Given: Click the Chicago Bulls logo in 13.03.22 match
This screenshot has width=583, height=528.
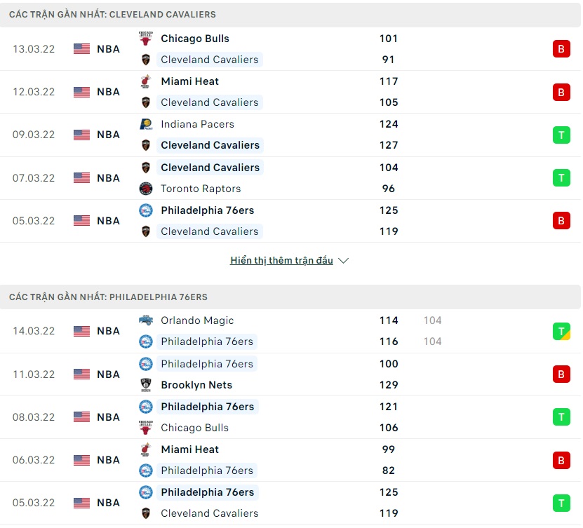Looking at the screenshot, I should pos(146,39).
